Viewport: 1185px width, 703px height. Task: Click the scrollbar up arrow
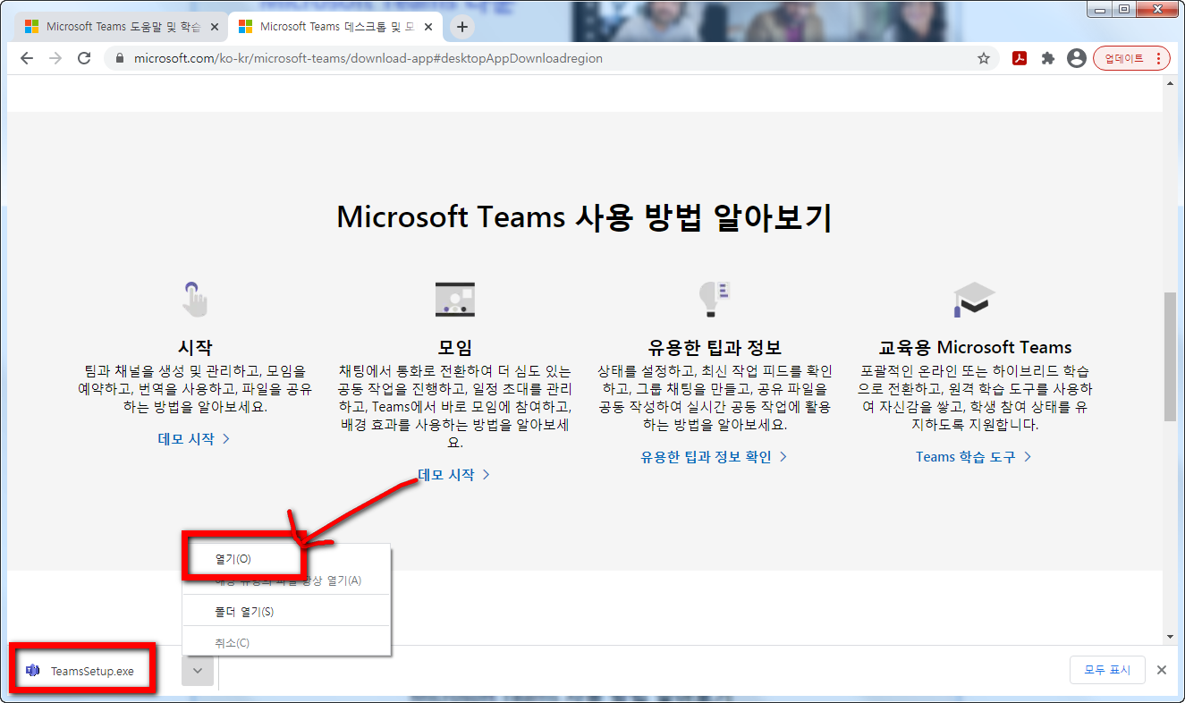click(x=1170, y=83)
